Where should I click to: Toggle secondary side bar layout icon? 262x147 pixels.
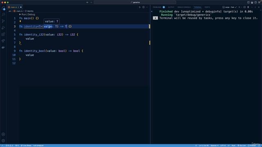coord(255,2)
